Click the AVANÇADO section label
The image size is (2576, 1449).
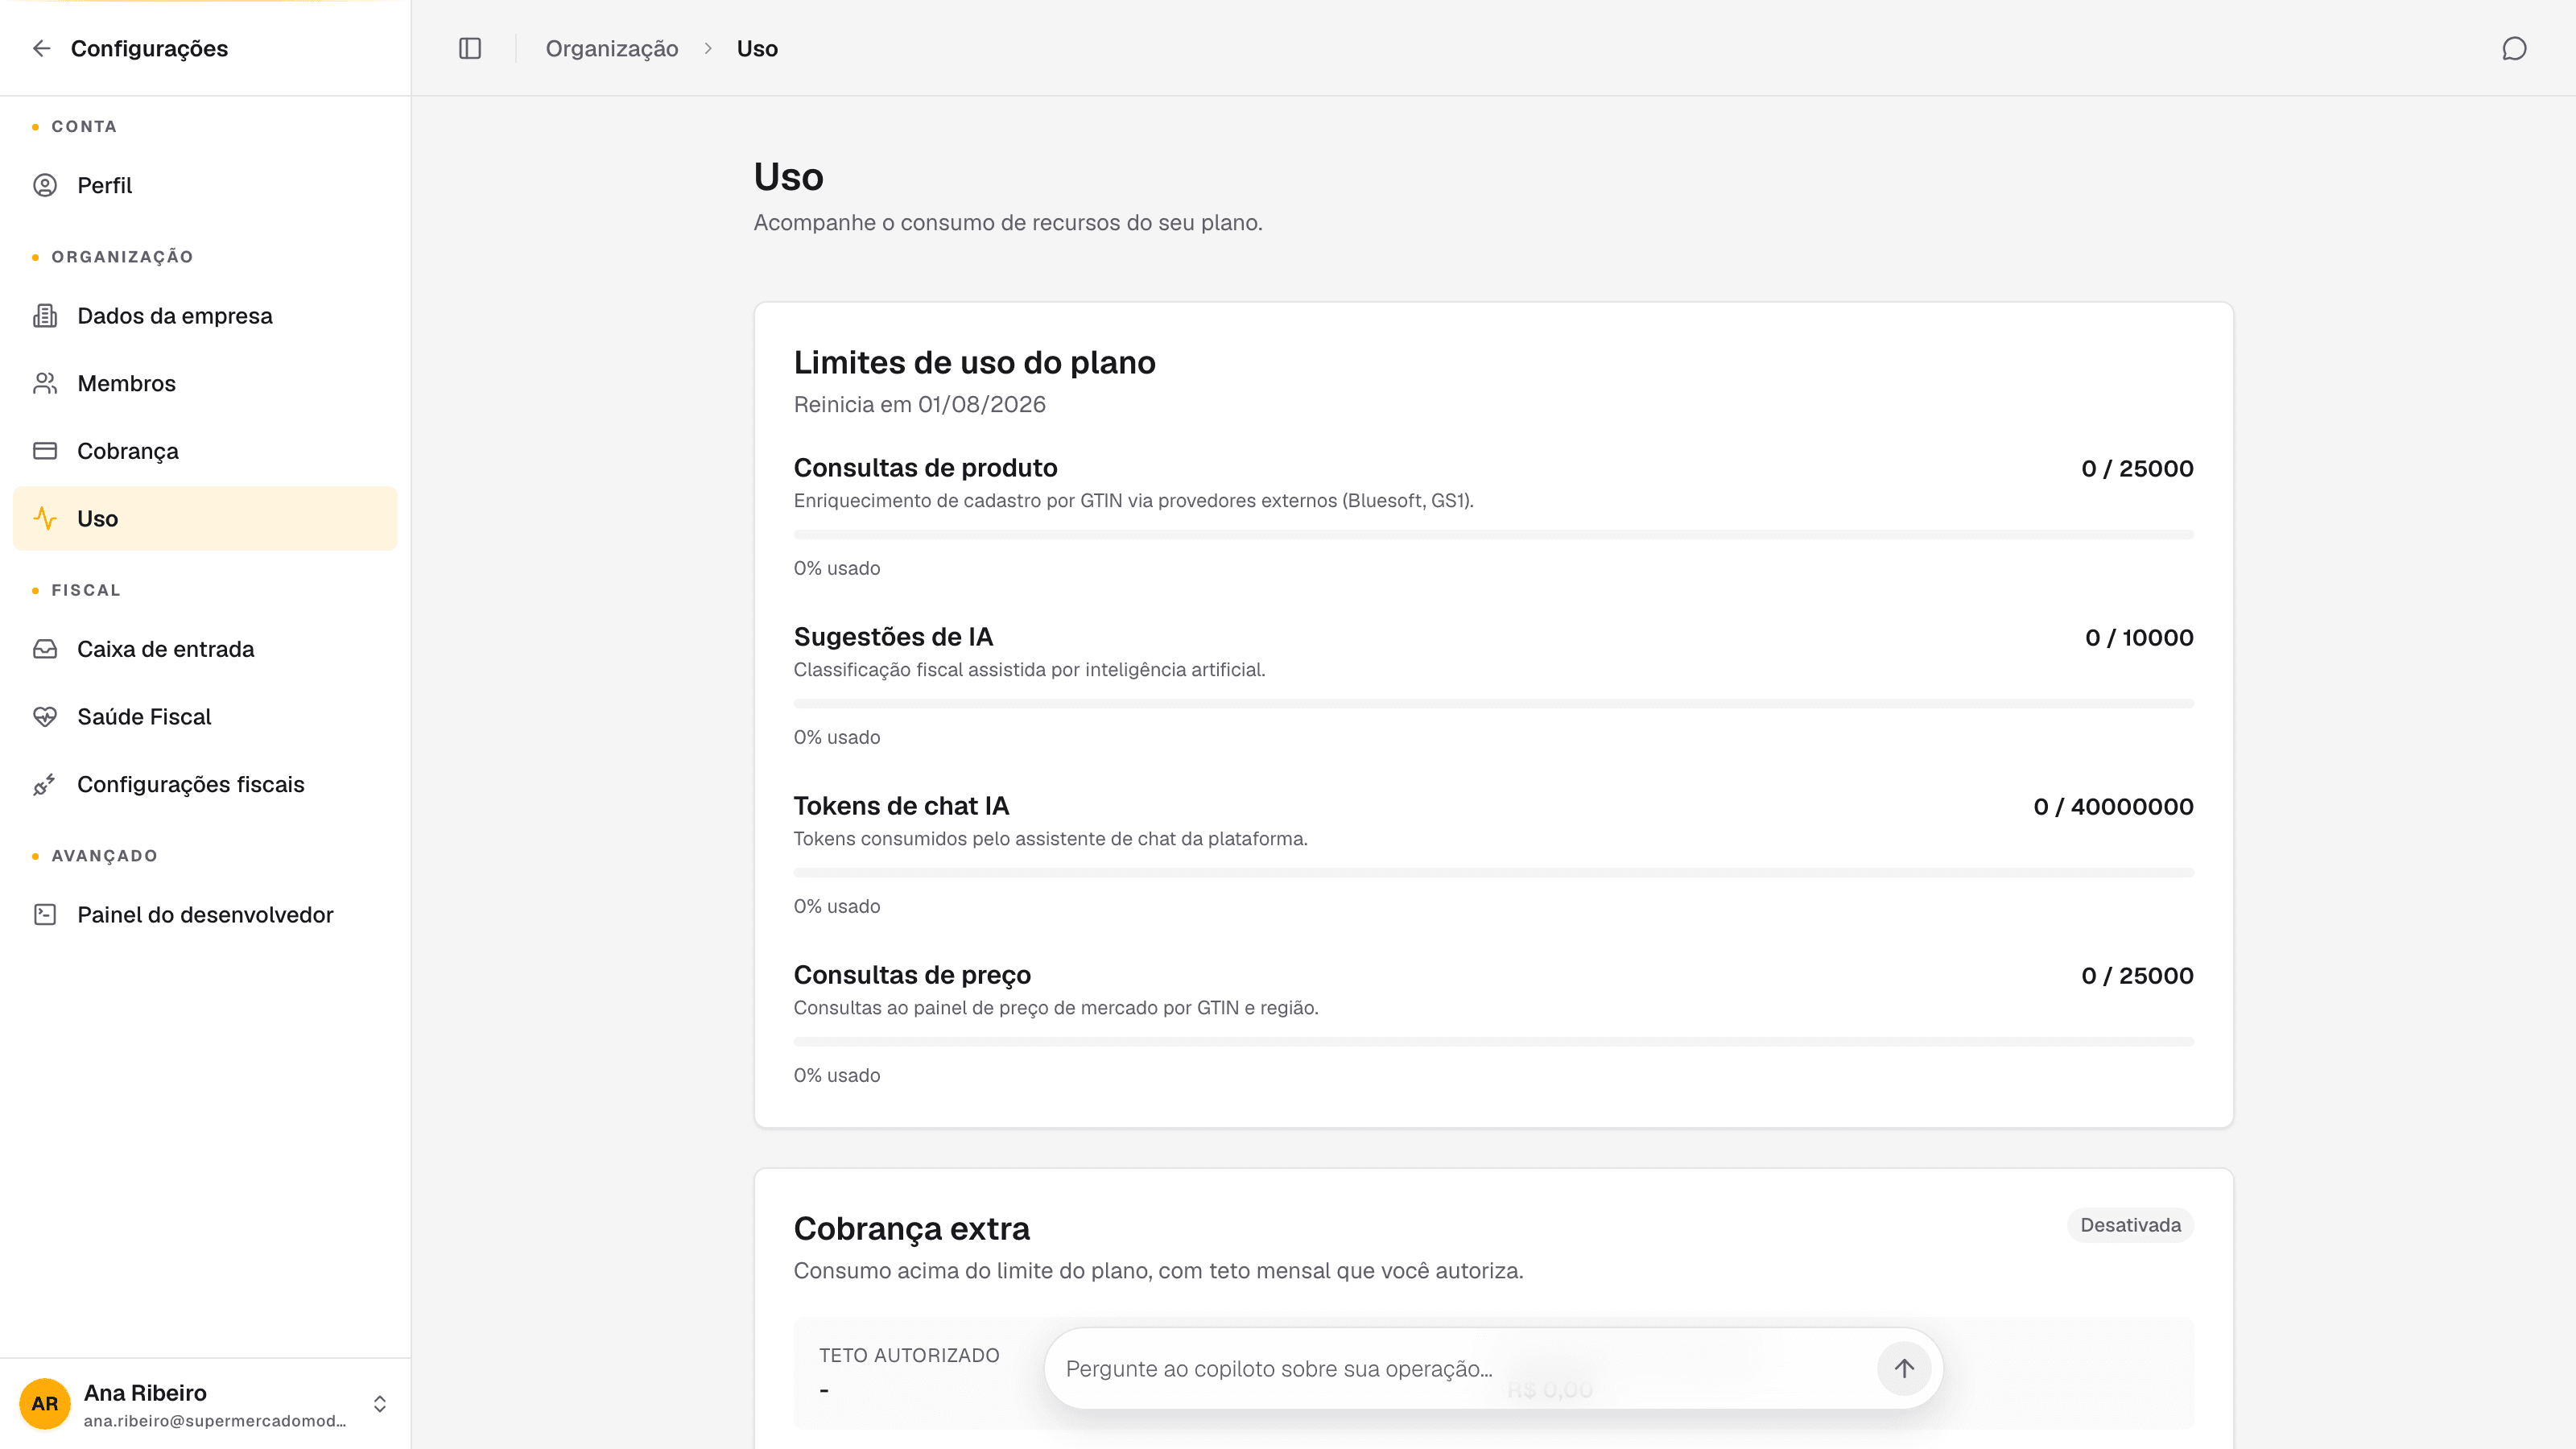point(104,856)
